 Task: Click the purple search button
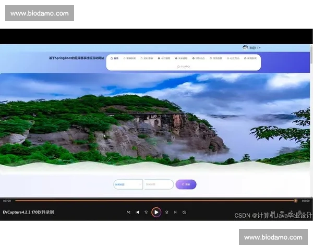tap(186, 184)
